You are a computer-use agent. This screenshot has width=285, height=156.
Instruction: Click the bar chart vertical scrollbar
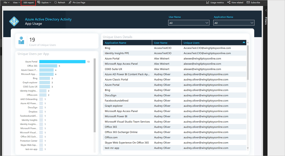95,95
